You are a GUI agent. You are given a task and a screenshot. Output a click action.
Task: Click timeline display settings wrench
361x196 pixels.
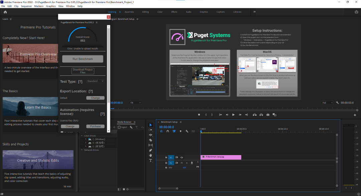187,131
